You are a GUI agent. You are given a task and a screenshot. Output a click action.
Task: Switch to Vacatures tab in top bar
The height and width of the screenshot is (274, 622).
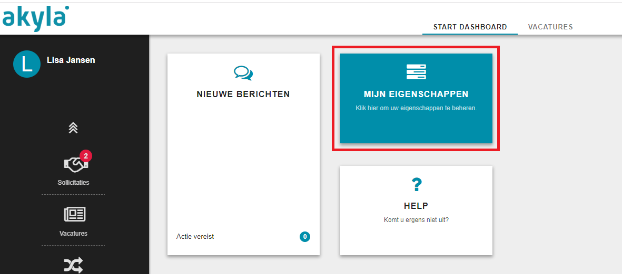tap(550, 27)
